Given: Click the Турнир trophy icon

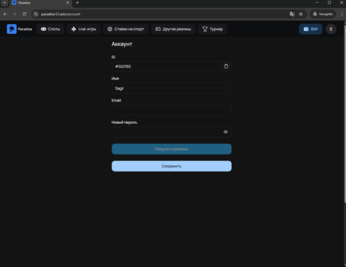Looking at the screenshot, I should [205, 29].
